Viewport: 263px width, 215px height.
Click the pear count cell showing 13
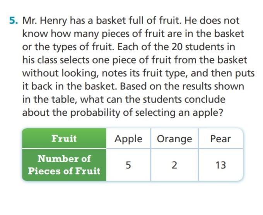220,165
